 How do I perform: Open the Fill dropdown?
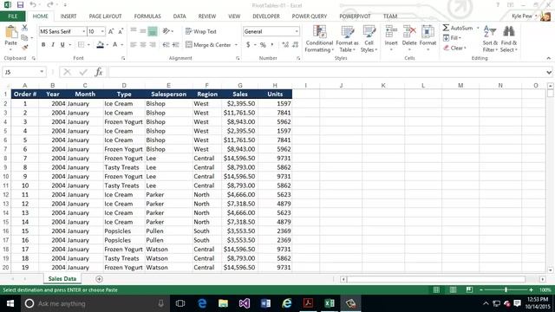pos(453,38)
